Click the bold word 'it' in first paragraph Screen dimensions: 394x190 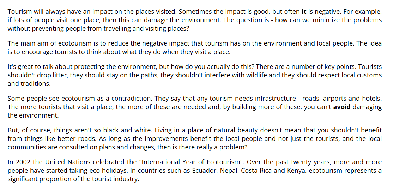click(304, 11)
